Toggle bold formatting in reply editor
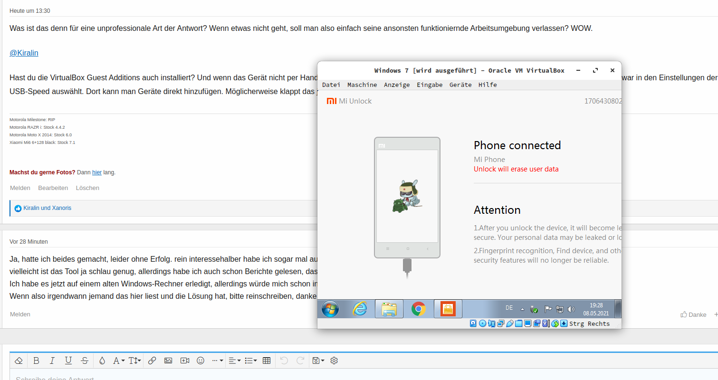This screenshot has width=718, height=380. pos(36,361)
